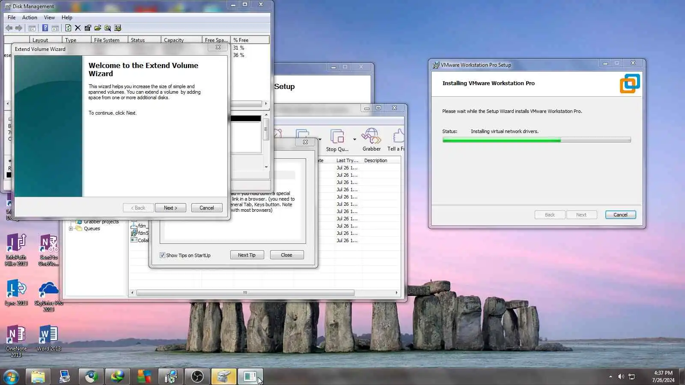Image resolution: width=685 pixels, height=385 pixels.
Task: Click Close in the tips dialog
Action: [x=286, y=255]
